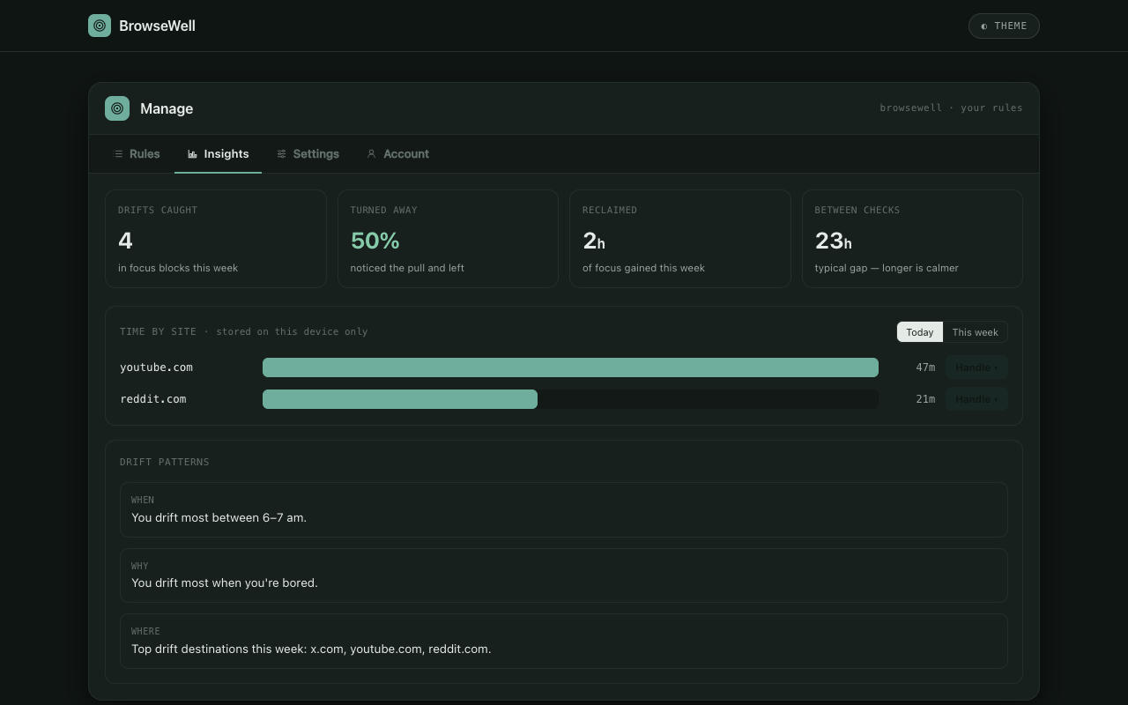Toggle the THEME button

1004,26
